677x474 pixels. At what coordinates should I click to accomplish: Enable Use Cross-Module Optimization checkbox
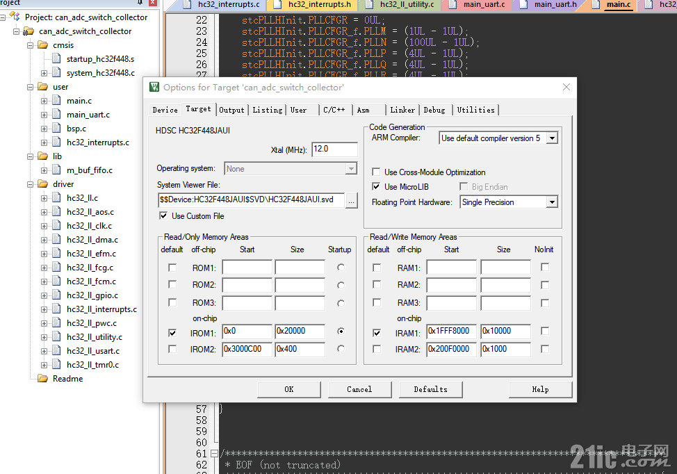(376, 172)
